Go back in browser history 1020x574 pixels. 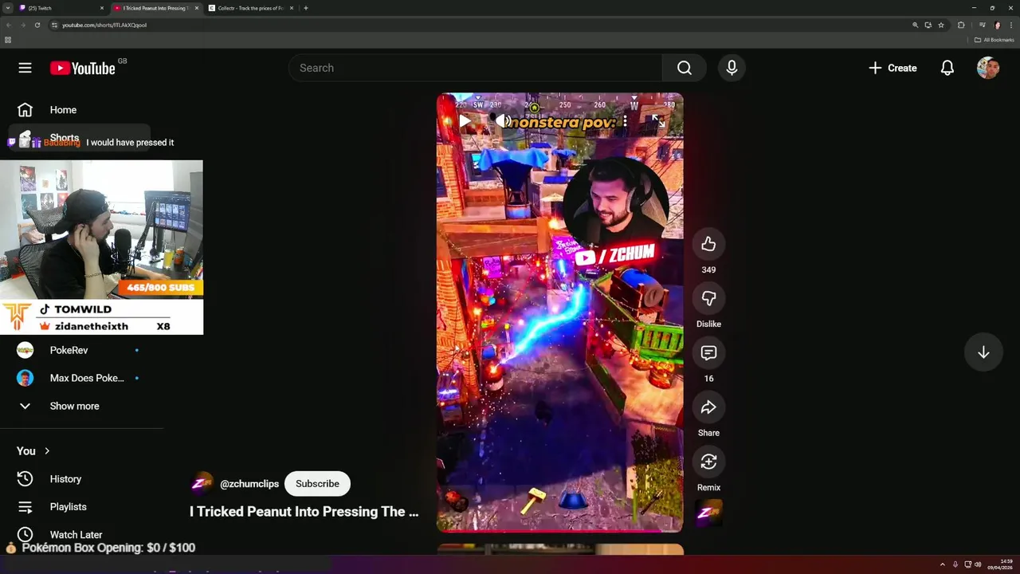(8, 25)
